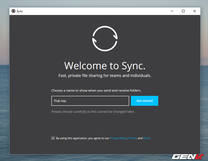Click the "Welcome to Sync." heading
The height and width of the screenshot is (161, 208).
105,65
